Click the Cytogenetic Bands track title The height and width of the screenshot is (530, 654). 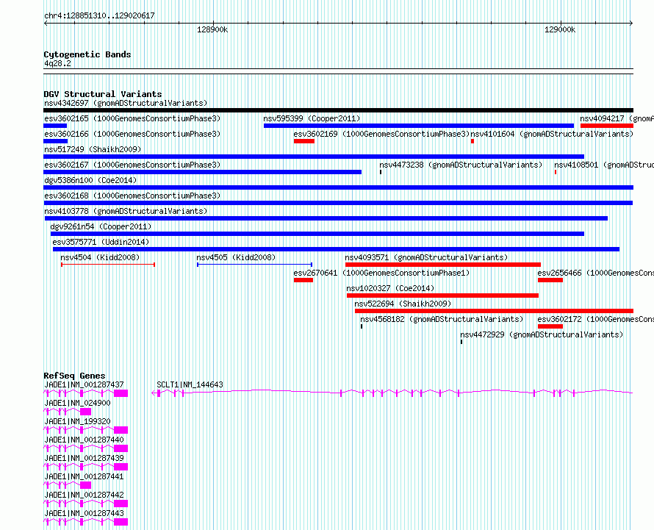tap(87, 54)
